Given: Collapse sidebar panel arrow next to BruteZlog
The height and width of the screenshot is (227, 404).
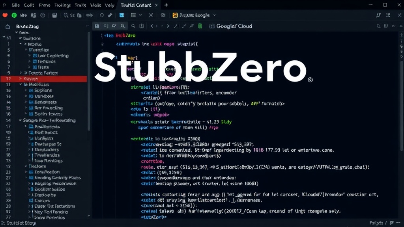Looking at the screenshot, I should coord(88,26).
